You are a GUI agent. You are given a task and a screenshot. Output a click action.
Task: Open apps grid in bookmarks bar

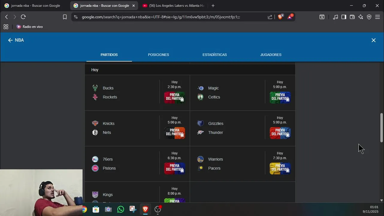(x=6, y=27)
